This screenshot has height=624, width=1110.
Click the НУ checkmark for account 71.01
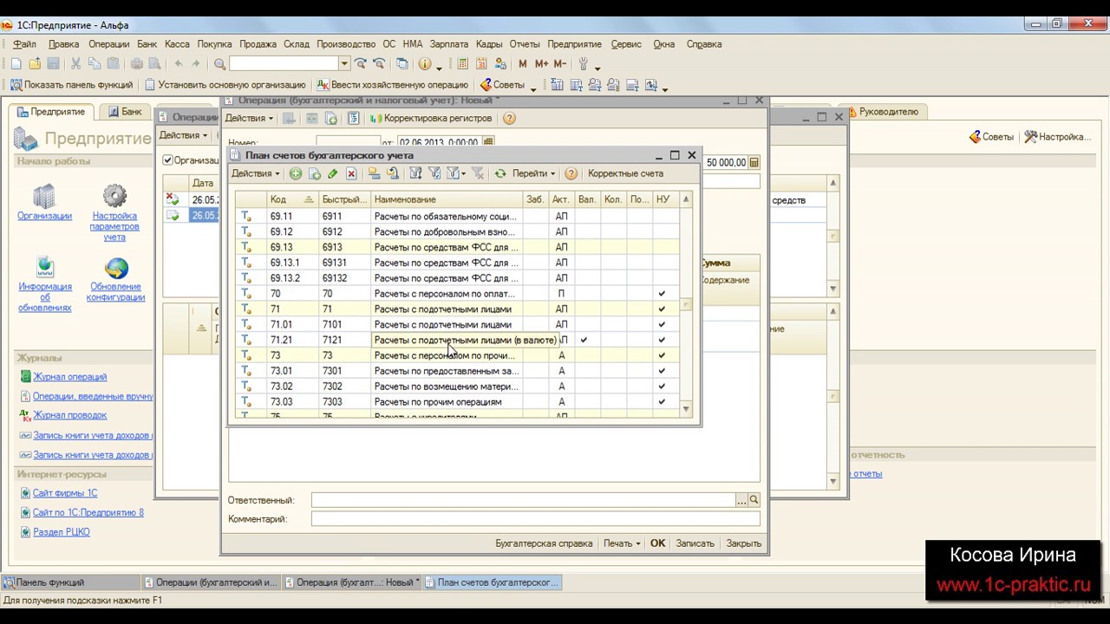(x=662, y=325)
